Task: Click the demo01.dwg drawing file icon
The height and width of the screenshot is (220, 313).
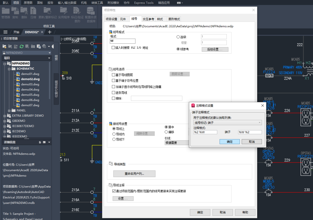Action: pos(18,74)
